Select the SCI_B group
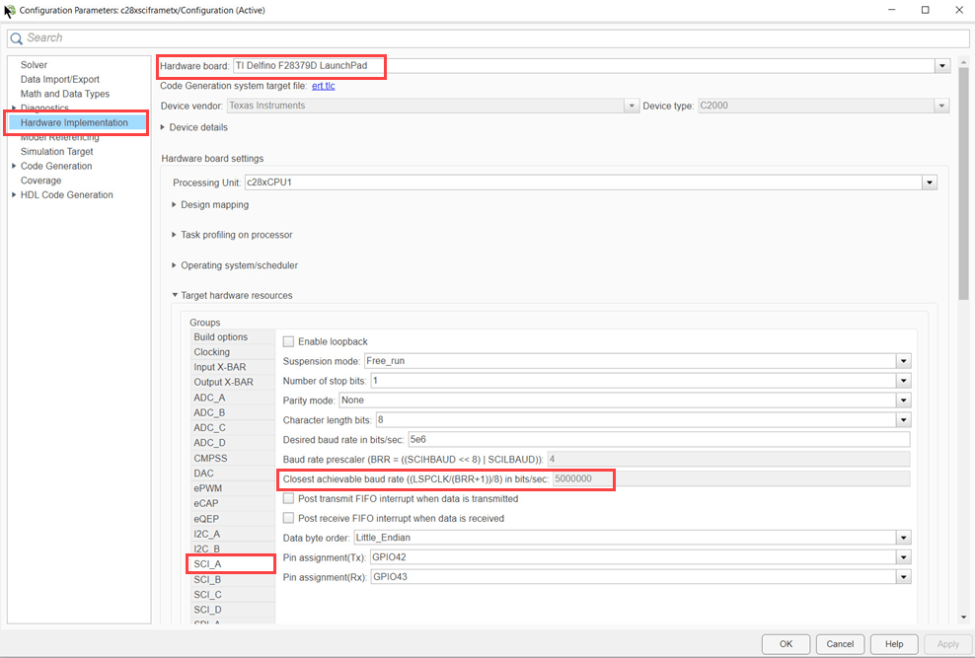Image resolution: width=975 pixels, height=658 pixels. (207, 579)
